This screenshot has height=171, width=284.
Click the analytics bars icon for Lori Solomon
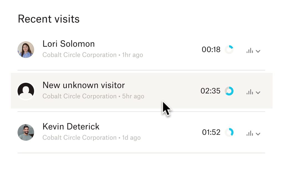249,51
